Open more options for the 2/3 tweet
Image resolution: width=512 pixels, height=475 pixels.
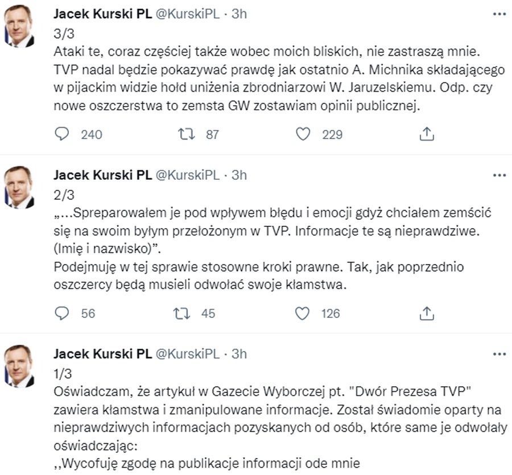pyautogui.click(x=499, y=175)
